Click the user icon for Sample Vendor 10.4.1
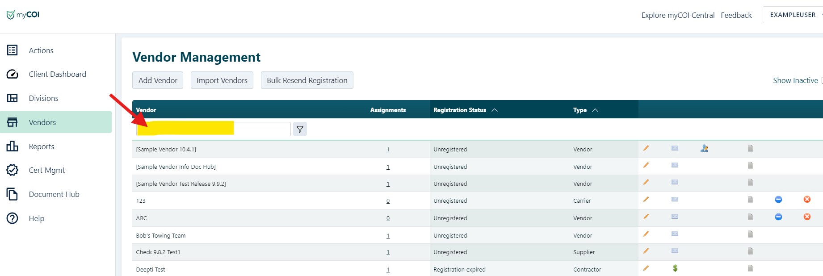Viewport: 823px width, 276px height. tap(704, 148)
